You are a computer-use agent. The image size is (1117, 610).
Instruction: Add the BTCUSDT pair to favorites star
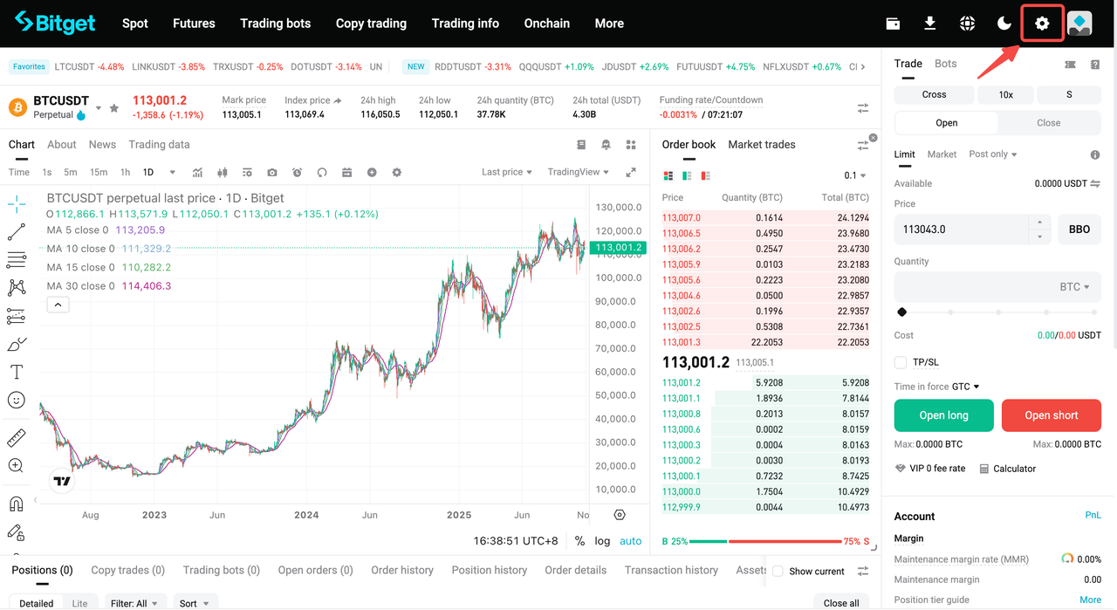[x=113, y=108]
